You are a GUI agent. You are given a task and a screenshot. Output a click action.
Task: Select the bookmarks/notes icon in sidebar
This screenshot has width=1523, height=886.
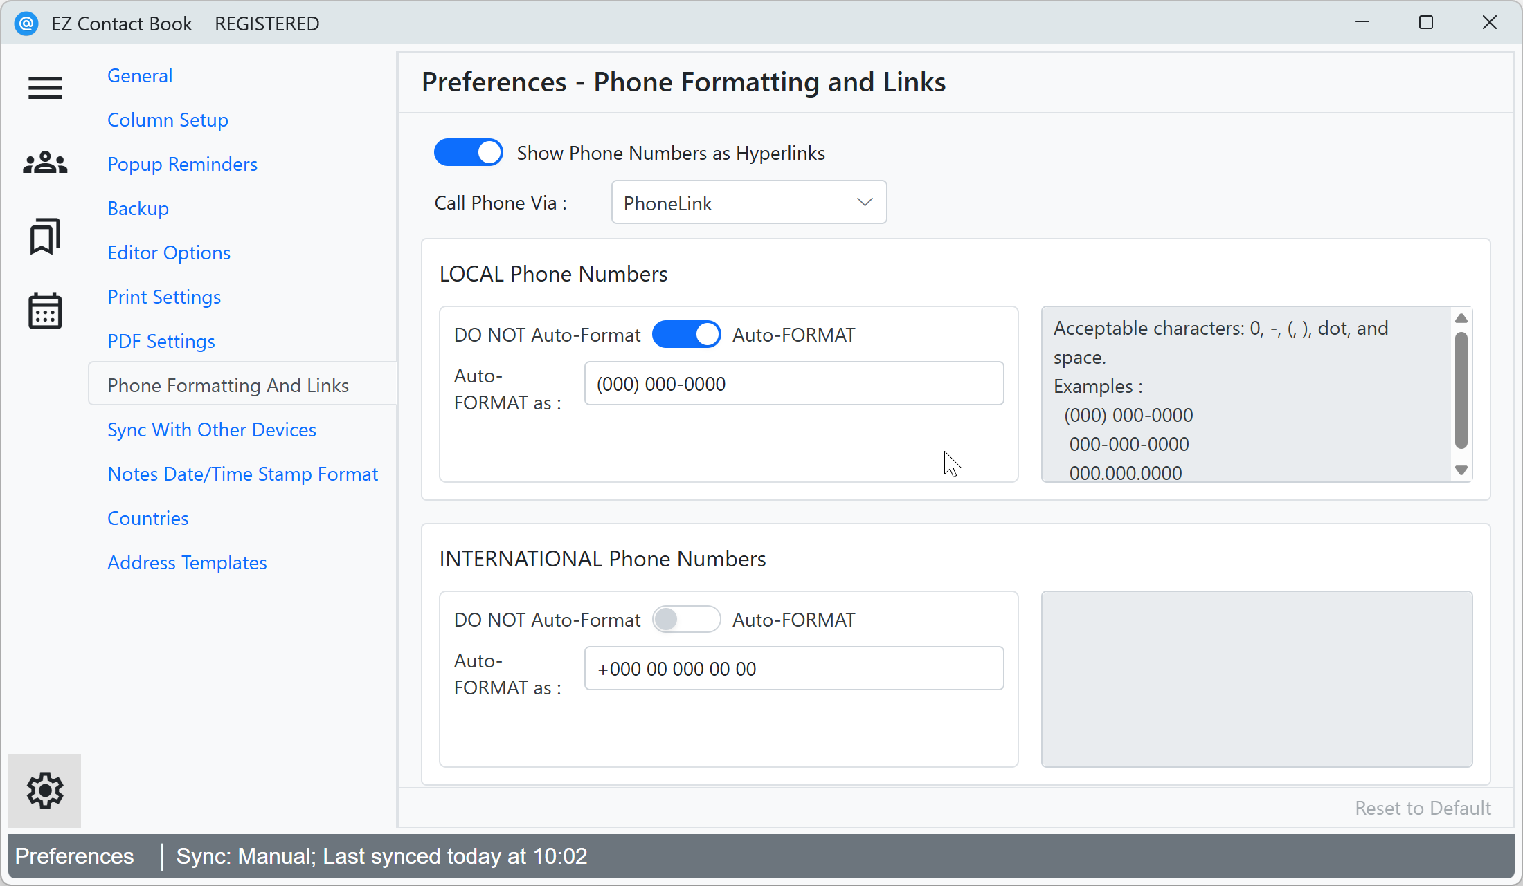coord(44,237)
